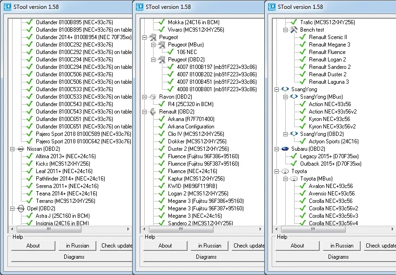Screen dimensions: 396x275
Task: Select Leaf 2011+ (NEC+24c16)
Action: 64,171
